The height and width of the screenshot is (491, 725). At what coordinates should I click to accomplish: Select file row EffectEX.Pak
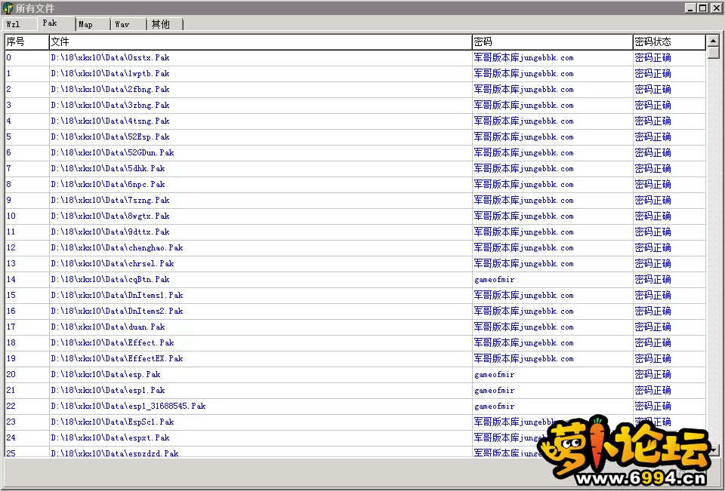pos(355,358)
